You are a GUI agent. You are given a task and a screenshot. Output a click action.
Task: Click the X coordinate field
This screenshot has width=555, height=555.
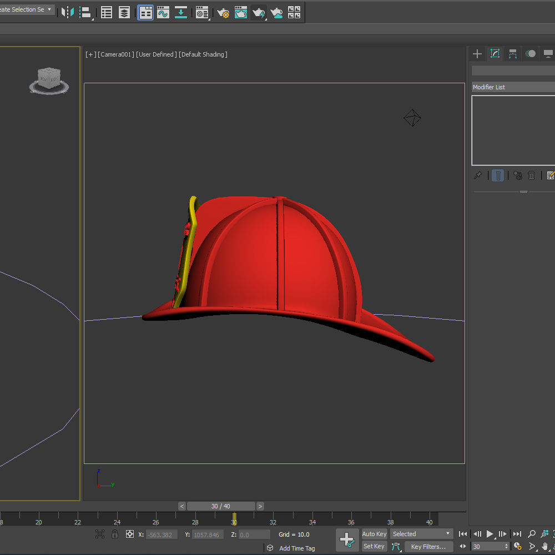point(162,534)
